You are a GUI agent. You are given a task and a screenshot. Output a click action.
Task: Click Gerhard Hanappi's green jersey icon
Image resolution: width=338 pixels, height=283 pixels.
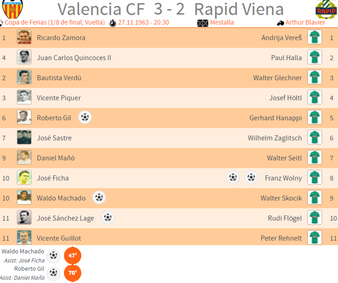(x=314, y=118)
